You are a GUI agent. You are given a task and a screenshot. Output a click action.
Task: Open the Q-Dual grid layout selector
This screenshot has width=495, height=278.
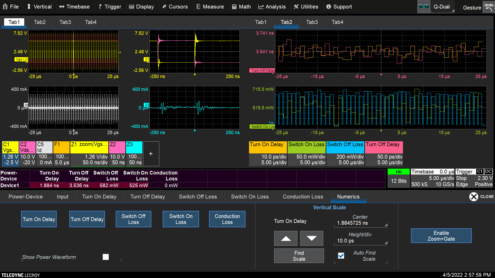point(424,7)
